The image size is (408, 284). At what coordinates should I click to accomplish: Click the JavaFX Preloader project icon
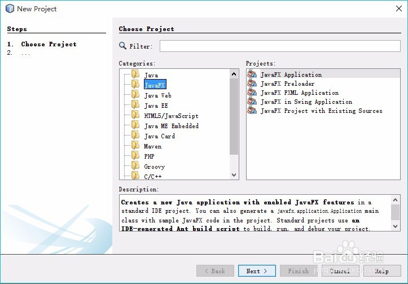[x=252, y=83]
